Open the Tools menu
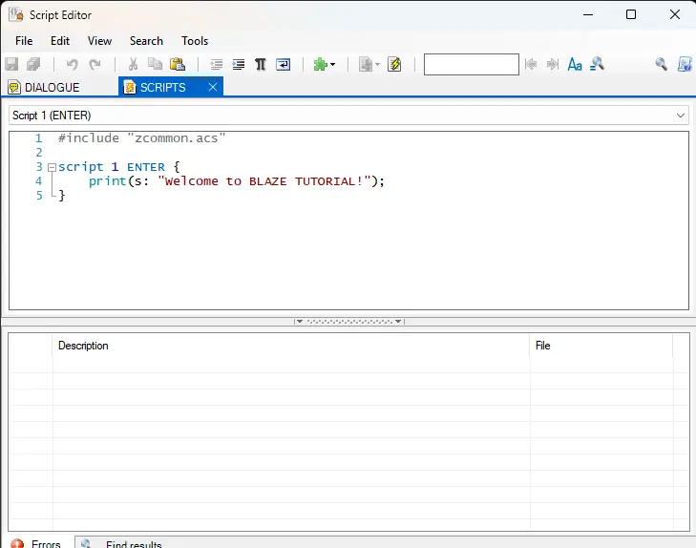The height and width of the screenshot is (548, 696). click(x=195, y=41)
